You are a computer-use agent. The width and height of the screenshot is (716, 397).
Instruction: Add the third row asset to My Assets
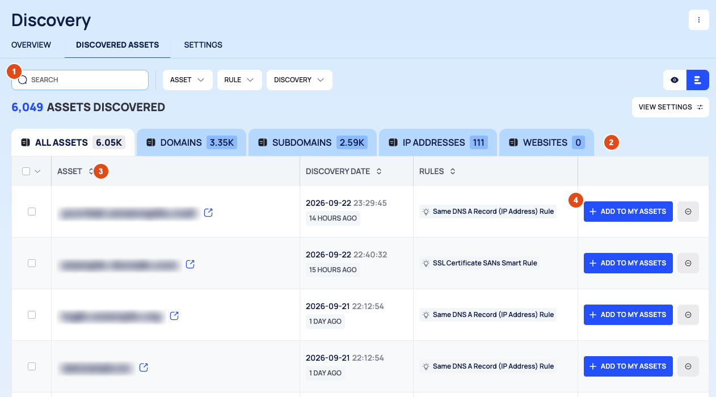click(628, 315)
